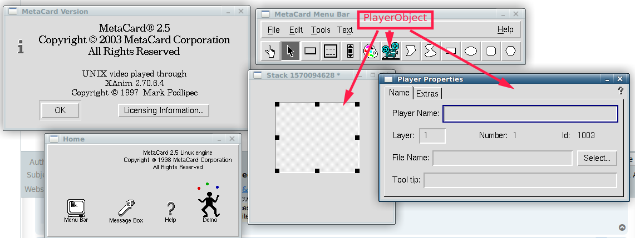Click the File Name input field

tap(503, 158)
